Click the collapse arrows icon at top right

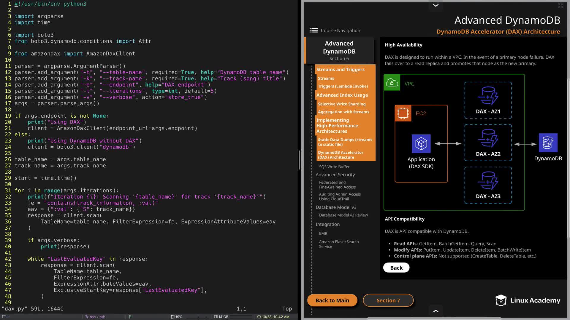click(x=560, y=6)
